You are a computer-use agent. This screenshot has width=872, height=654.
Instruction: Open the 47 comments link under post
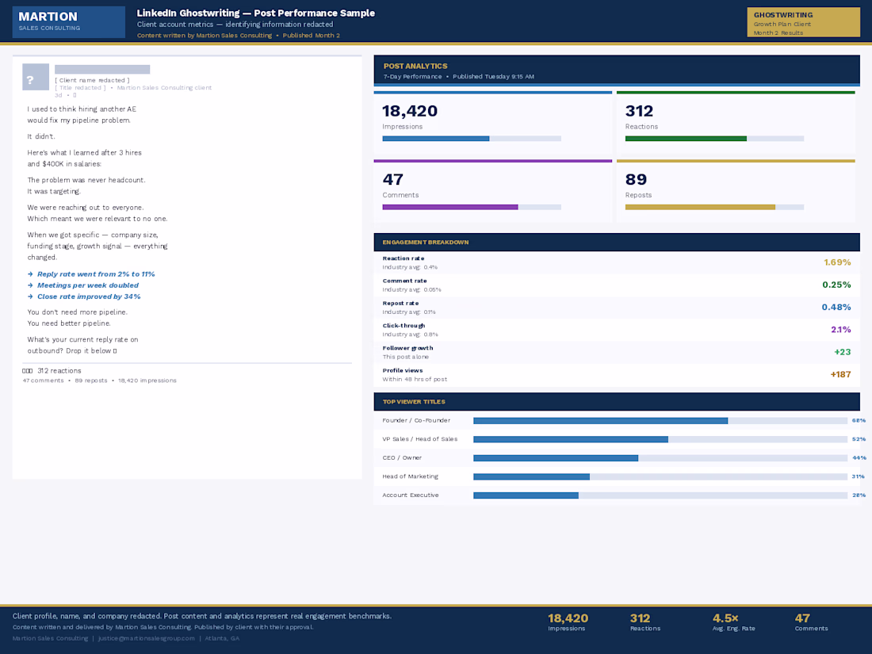pos(43,381)
